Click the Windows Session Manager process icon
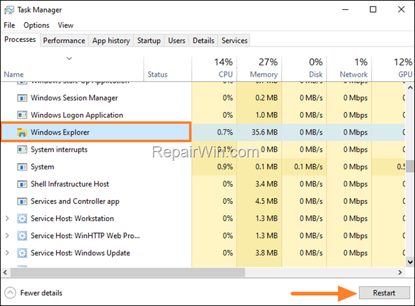 [22, 98]
